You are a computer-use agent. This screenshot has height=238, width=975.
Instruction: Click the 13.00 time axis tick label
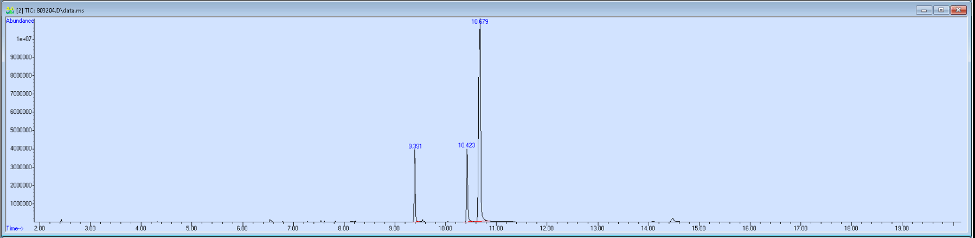pos(597,229)
